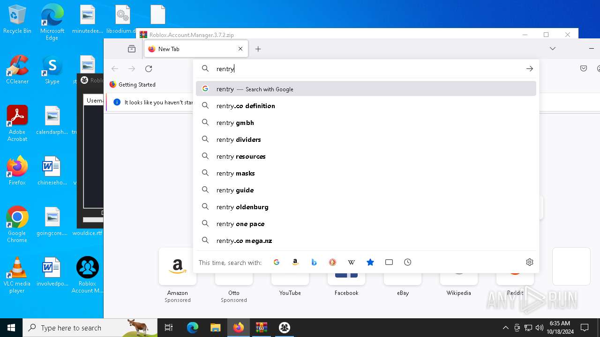The image size is (600, 337).
Task: Click the taskbar 'Type here to search' box
Action: point(90,328)
